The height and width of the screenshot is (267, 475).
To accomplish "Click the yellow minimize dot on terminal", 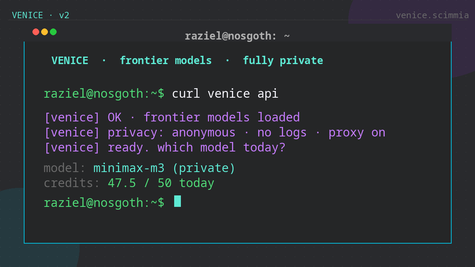I will click(44, 32).
